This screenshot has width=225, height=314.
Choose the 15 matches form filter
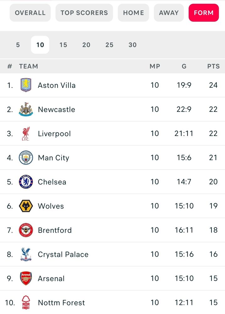pos(63,45)
